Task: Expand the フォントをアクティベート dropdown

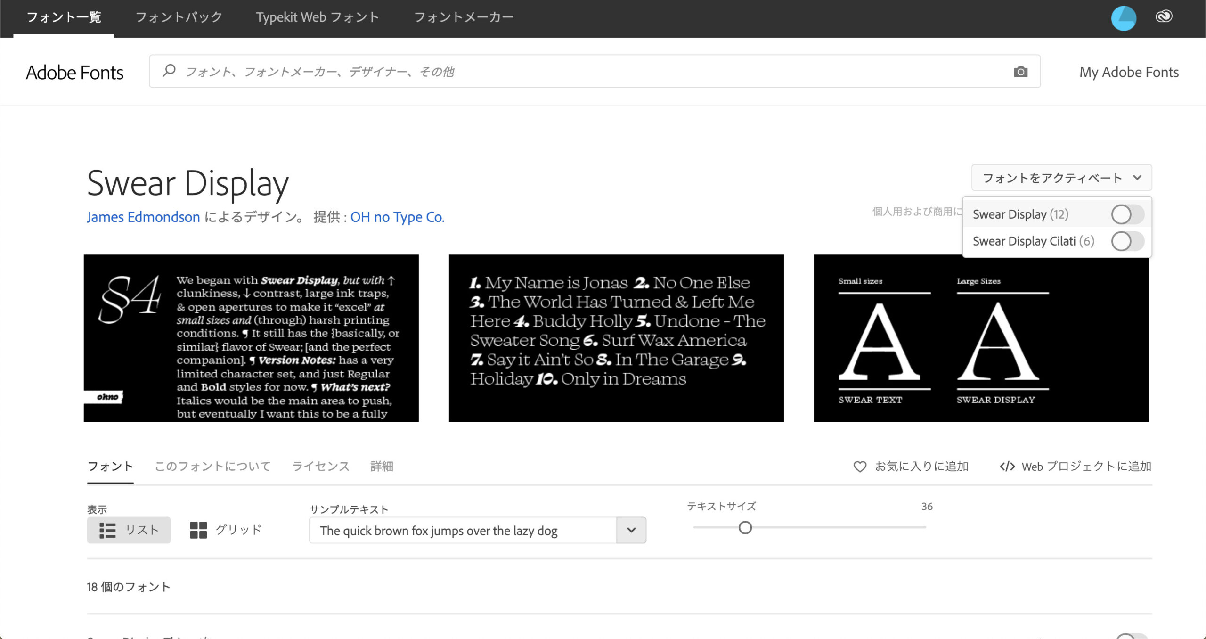Action: (1061, 178)
